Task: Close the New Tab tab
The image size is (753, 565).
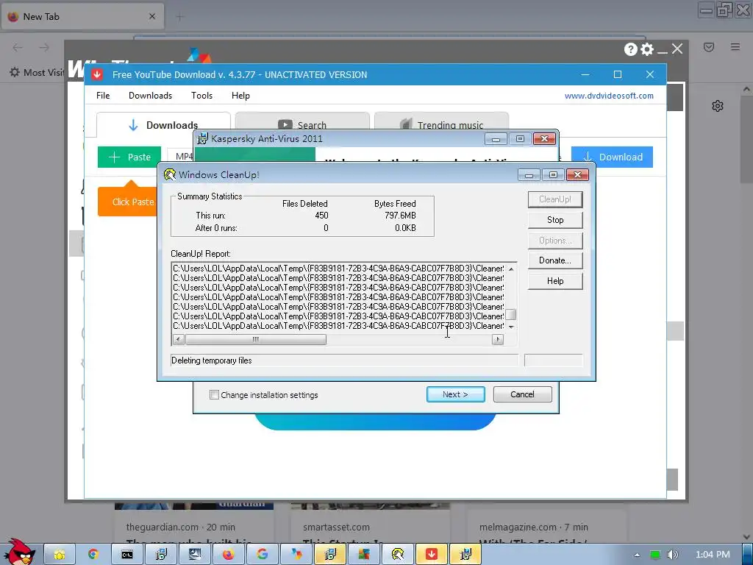Action: click(152, 16)
